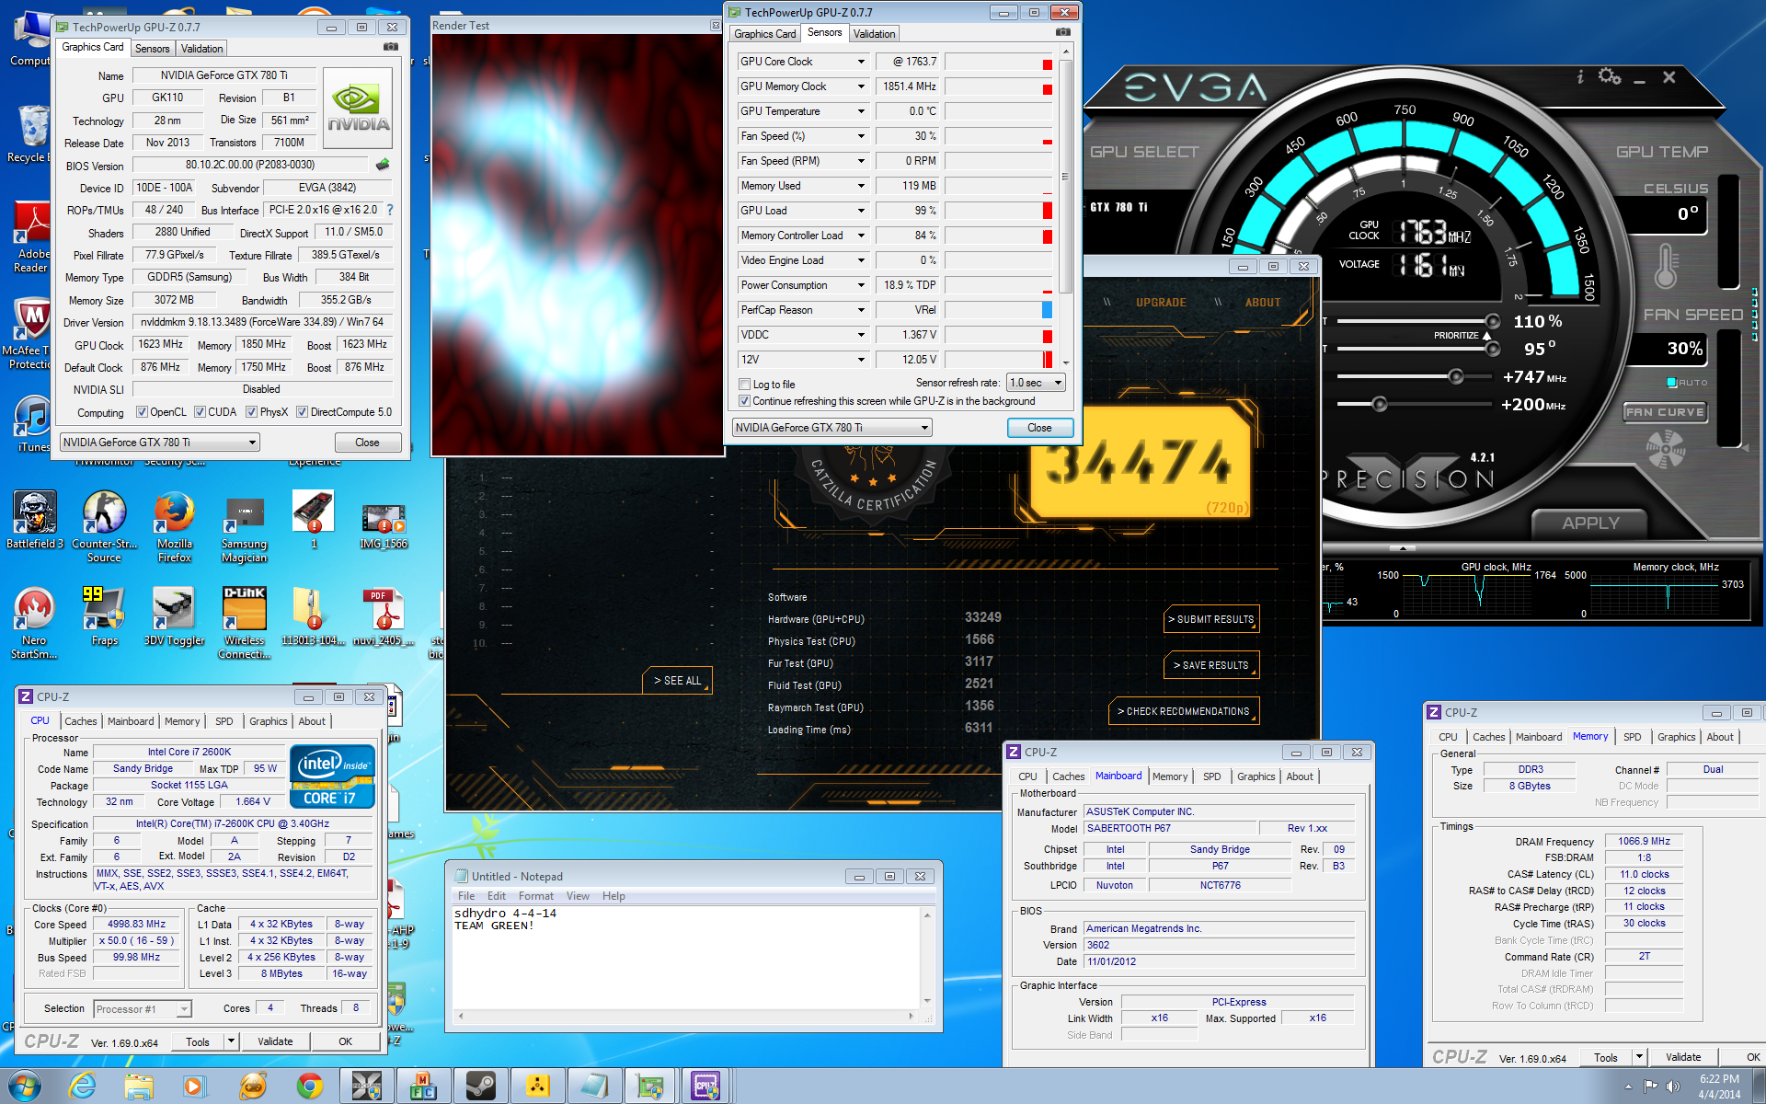Viewport: 1766px width, 1104px height.
Task: Toggle the AUTO fan checkbox in EVGA Precision
Action: [1671, 382]
